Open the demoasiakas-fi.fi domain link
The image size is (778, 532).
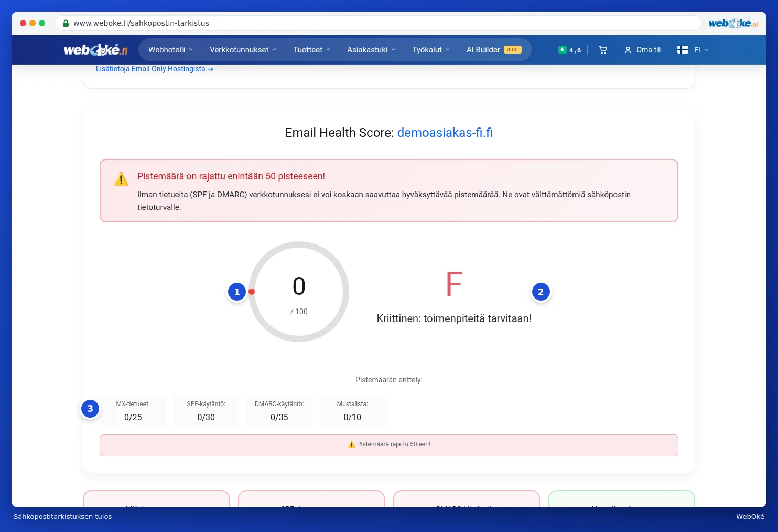coord(445,133)
